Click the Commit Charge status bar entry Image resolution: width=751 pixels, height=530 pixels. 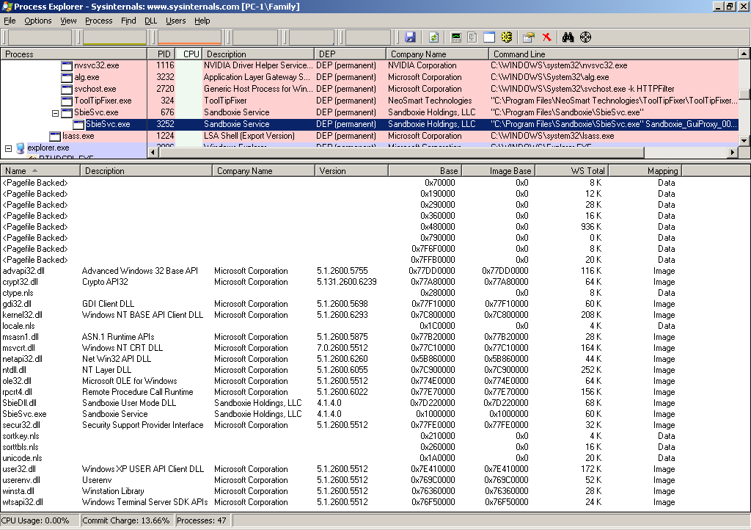(x=126, y=521)
